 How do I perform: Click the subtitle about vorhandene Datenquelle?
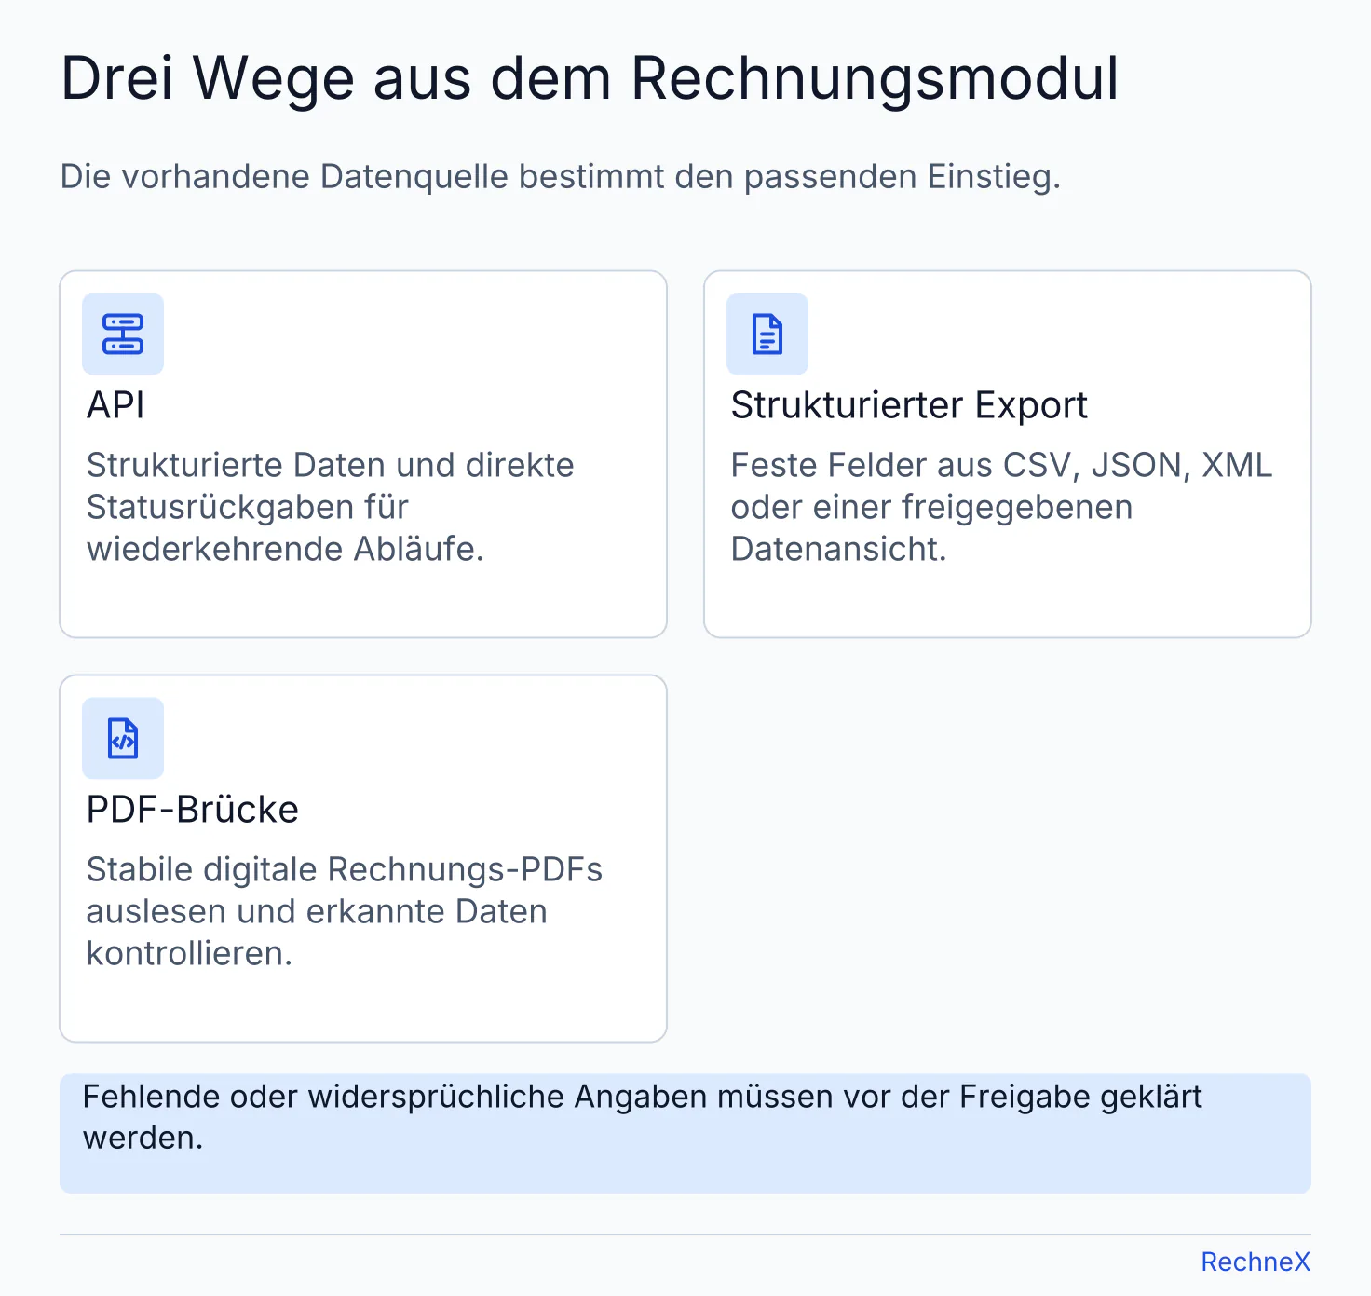pos(561,176)
